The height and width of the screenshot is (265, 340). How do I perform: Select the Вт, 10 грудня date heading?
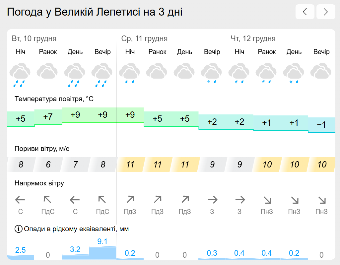tap(34, 38)
